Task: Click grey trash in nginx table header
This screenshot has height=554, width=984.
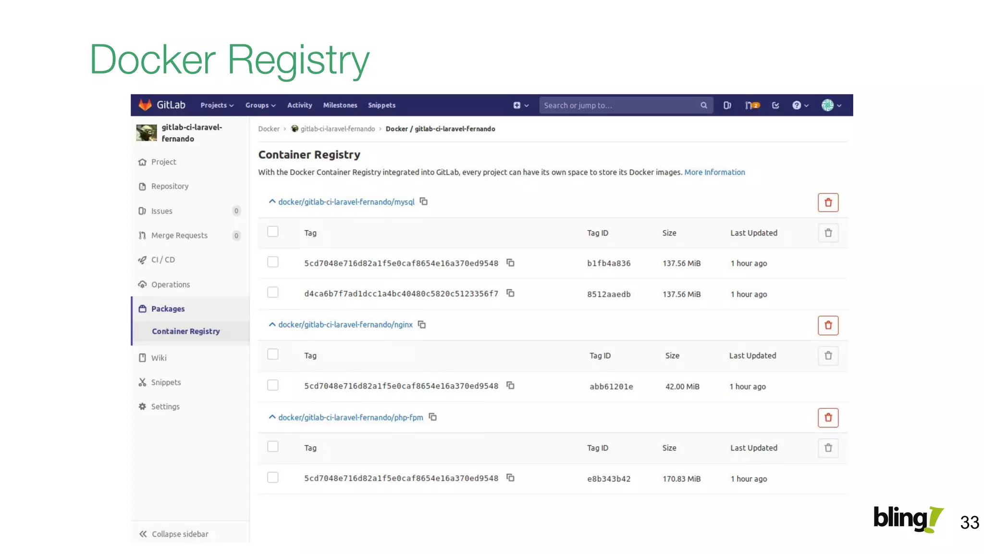Action: [x=828, y=356]
